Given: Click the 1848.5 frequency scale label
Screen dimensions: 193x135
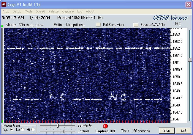Looking at the screenshot, I should pyautogui.click(x=178, y=98).
